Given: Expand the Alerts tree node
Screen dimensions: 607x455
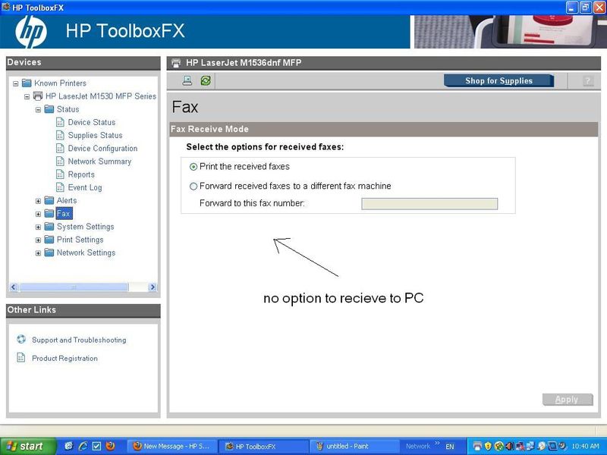Looking at the screenshot, I should (x=38, y=201).
